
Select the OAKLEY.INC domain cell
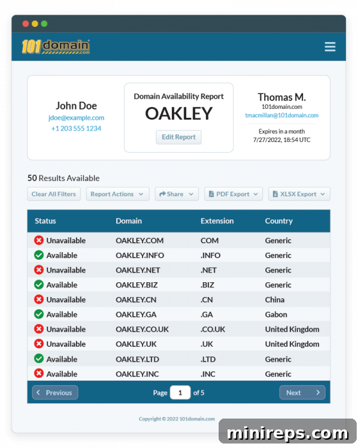tap(137, 374)
